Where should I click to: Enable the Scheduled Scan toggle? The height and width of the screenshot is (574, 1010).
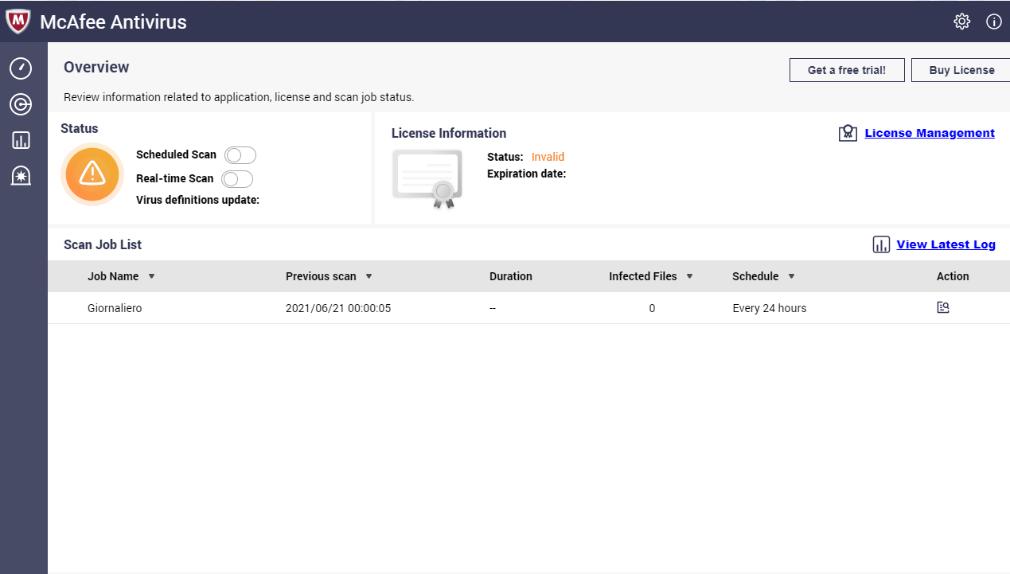click(x=240, y=155)
